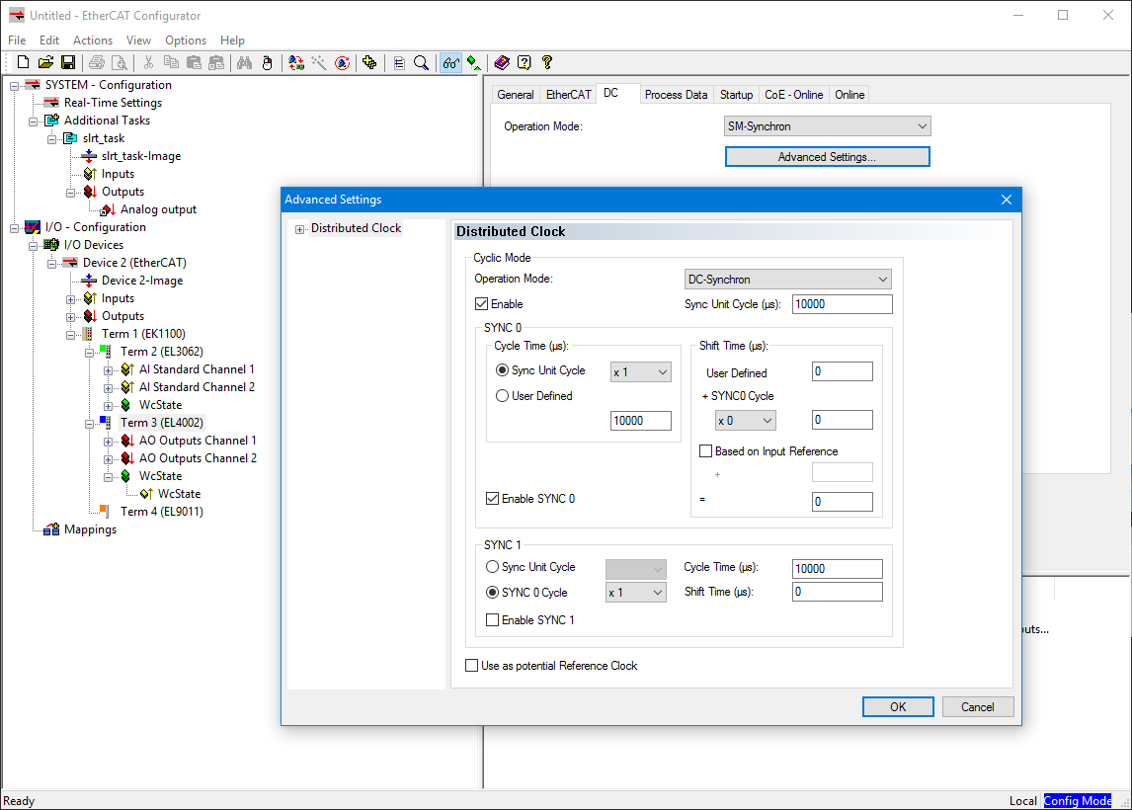Tick Use as potential Reference Clock

tap(472, 666)
